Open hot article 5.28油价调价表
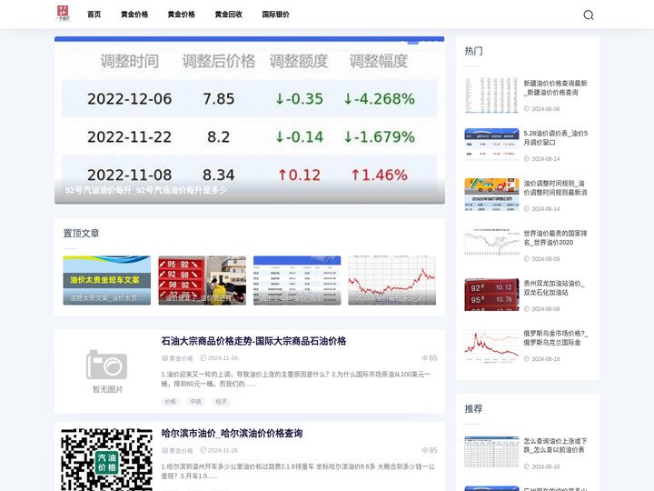 coord(555,138)
